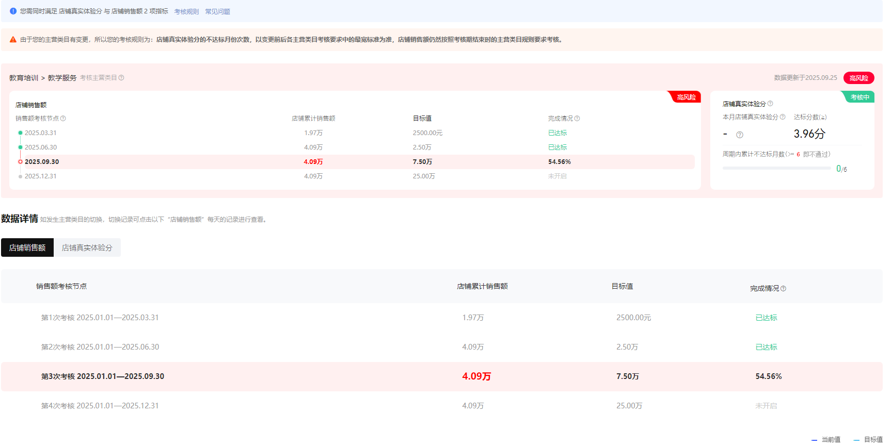Click the 周期内累计不达标月数 progress bar
The width and height of the screenshot is (892, 446).
tap(776, 168)
